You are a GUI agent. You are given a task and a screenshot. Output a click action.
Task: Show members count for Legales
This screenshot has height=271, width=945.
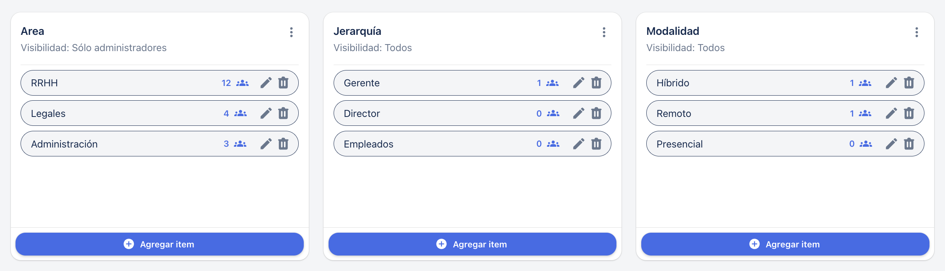pyautogui.click(x=235, y=113)
